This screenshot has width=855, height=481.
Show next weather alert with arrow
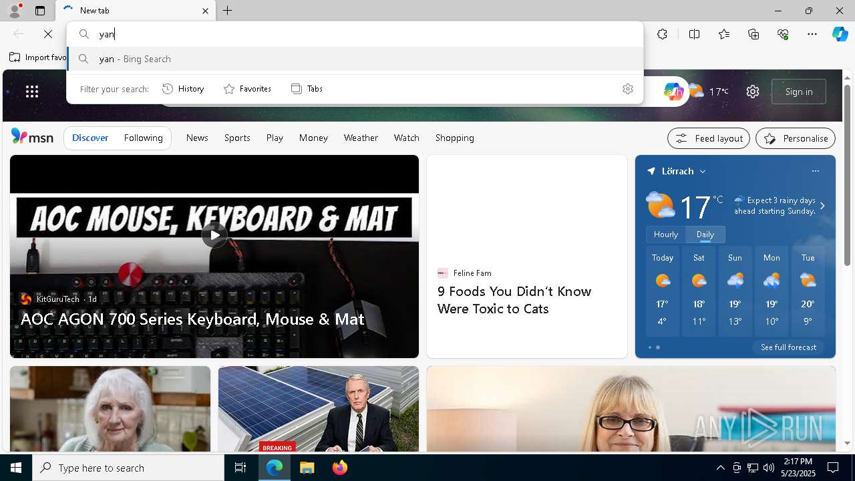[x=822, y=206]
